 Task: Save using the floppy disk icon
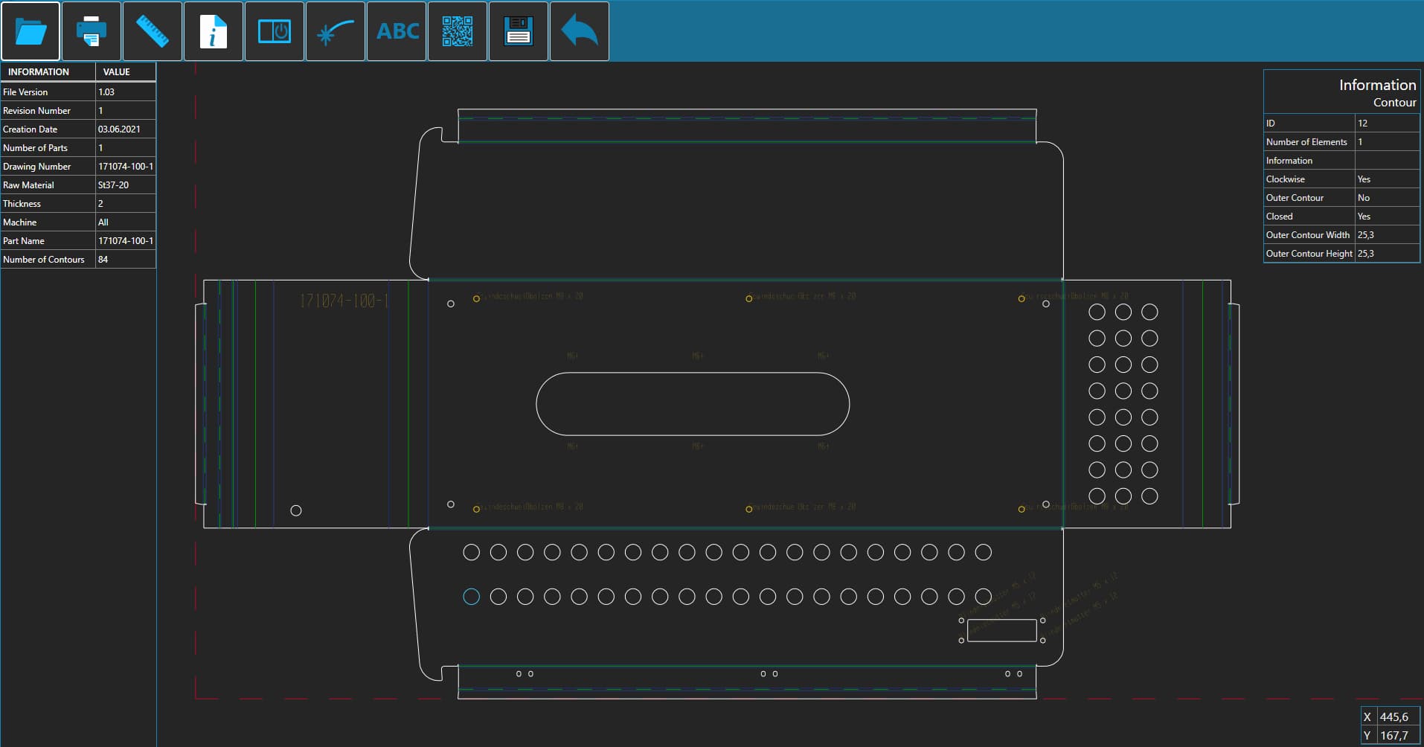pos(519,31)
